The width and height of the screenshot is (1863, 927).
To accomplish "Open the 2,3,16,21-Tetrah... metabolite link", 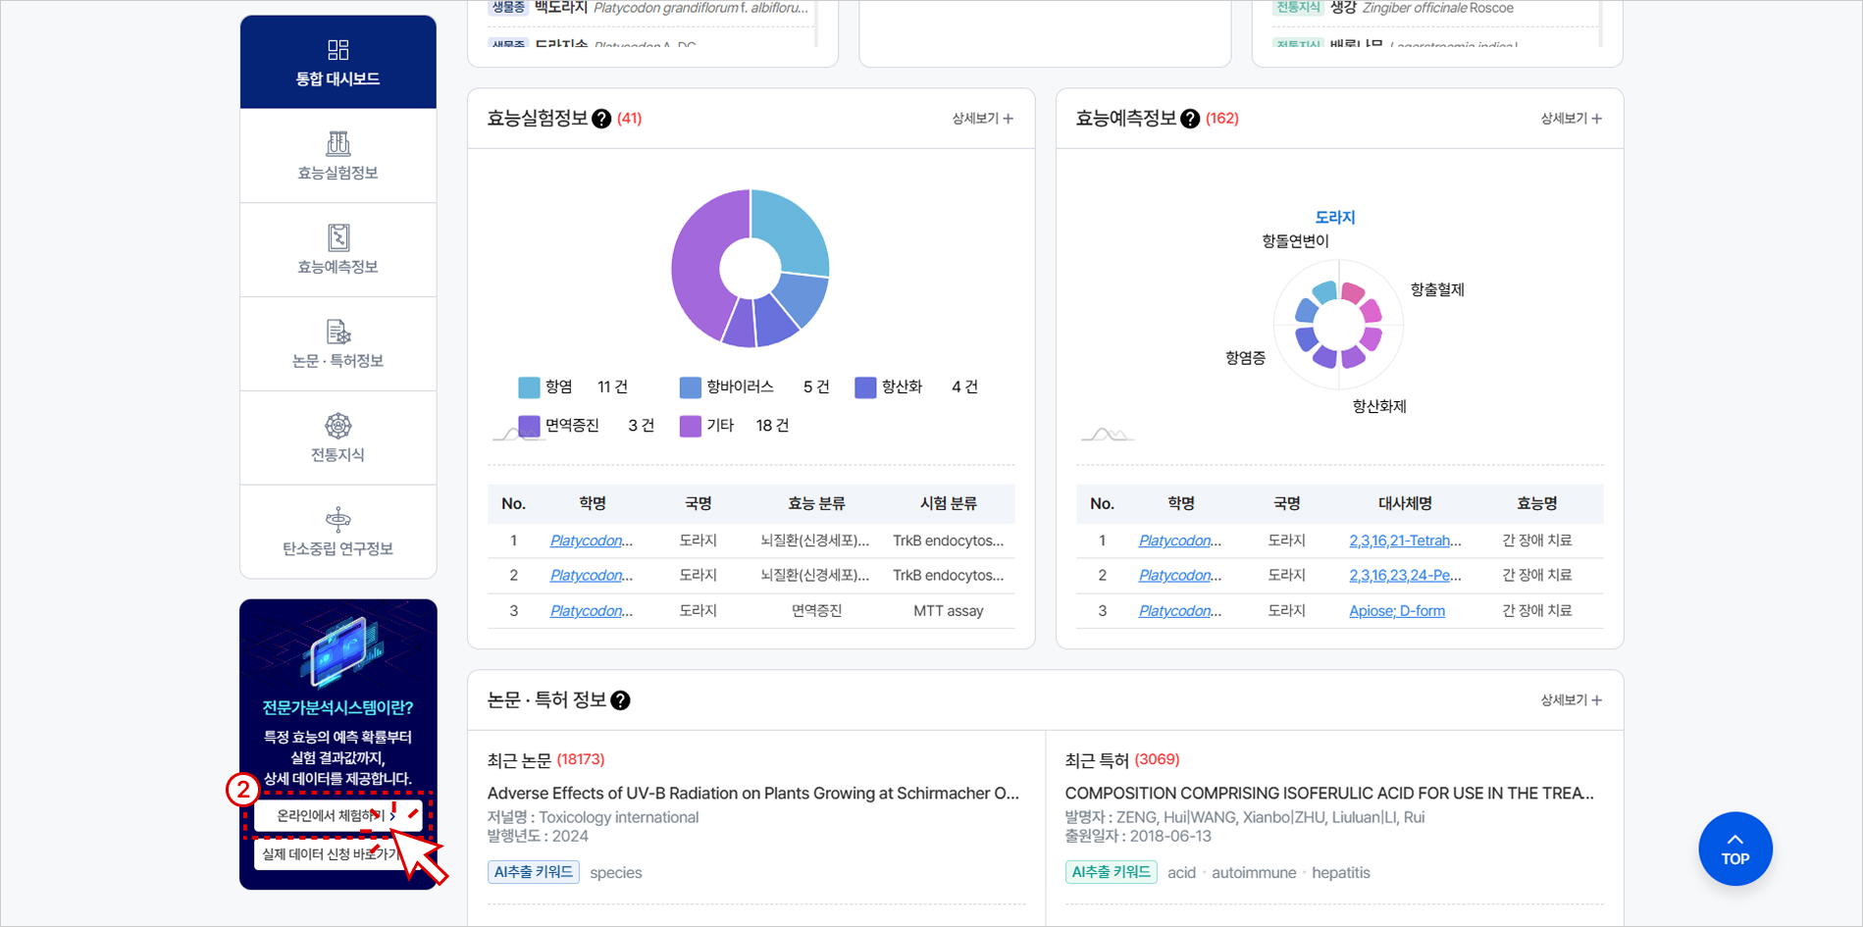I will point(1405,540).
